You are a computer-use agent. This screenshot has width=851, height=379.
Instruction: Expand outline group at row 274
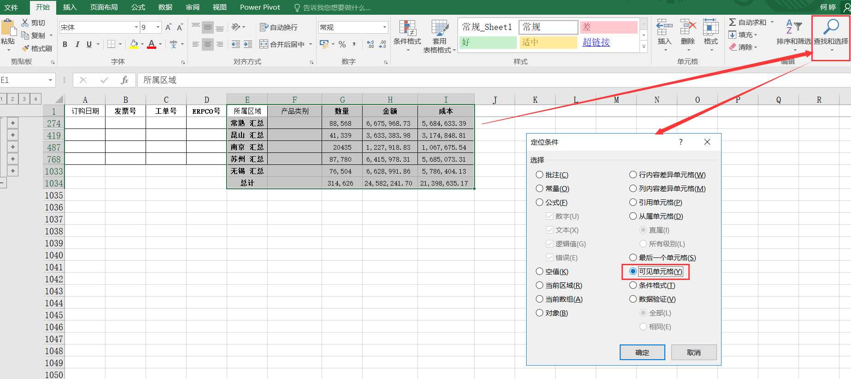13,123
